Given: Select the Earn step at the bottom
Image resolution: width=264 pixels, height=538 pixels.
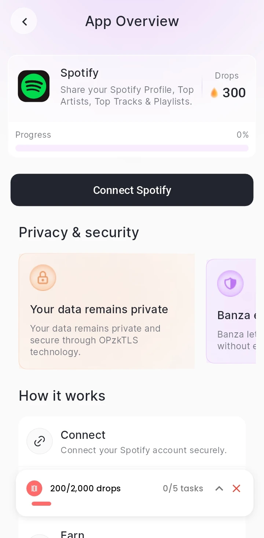Looking at the screenshot, I should click(x=132, y=532).
